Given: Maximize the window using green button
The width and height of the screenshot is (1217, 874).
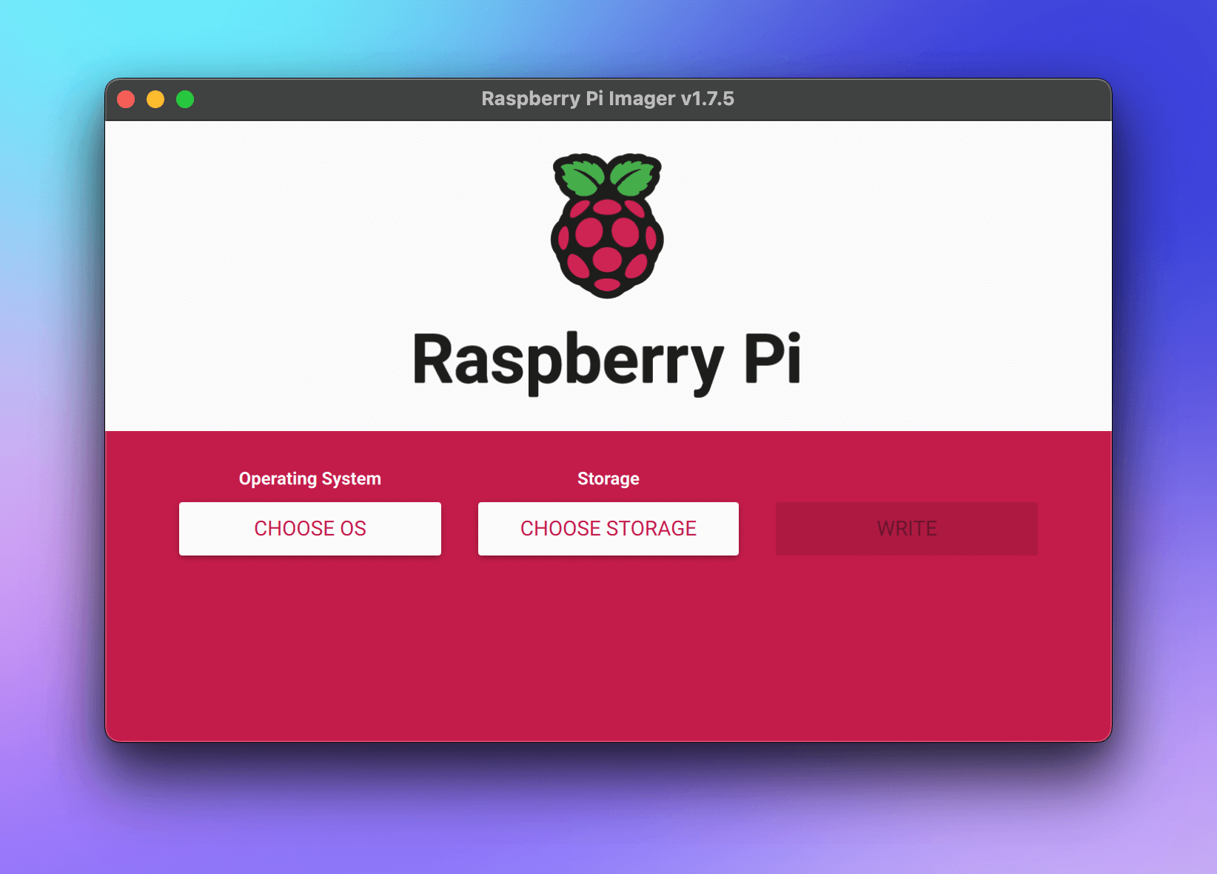Looking at the screenshot, I should pyautogui.click(x=185, y=99).
